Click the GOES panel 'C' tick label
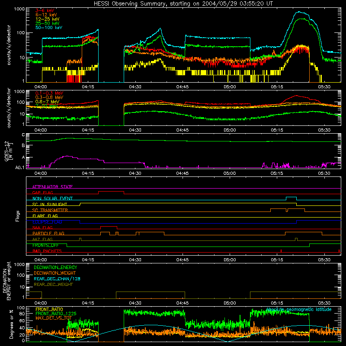 23,135
